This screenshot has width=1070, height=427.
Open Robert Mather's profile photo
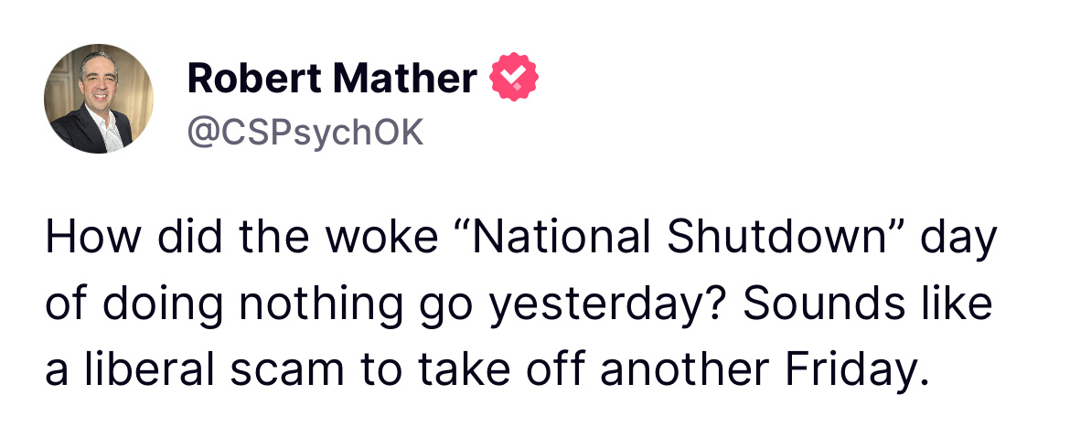click(99, 99)
